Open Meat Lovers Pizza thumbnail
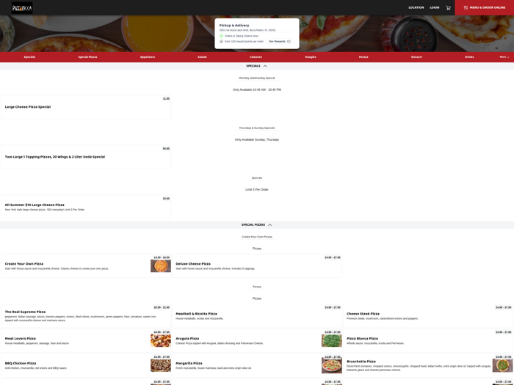The image size is (514, 385). pyautogui.click(x=161, y=340)
